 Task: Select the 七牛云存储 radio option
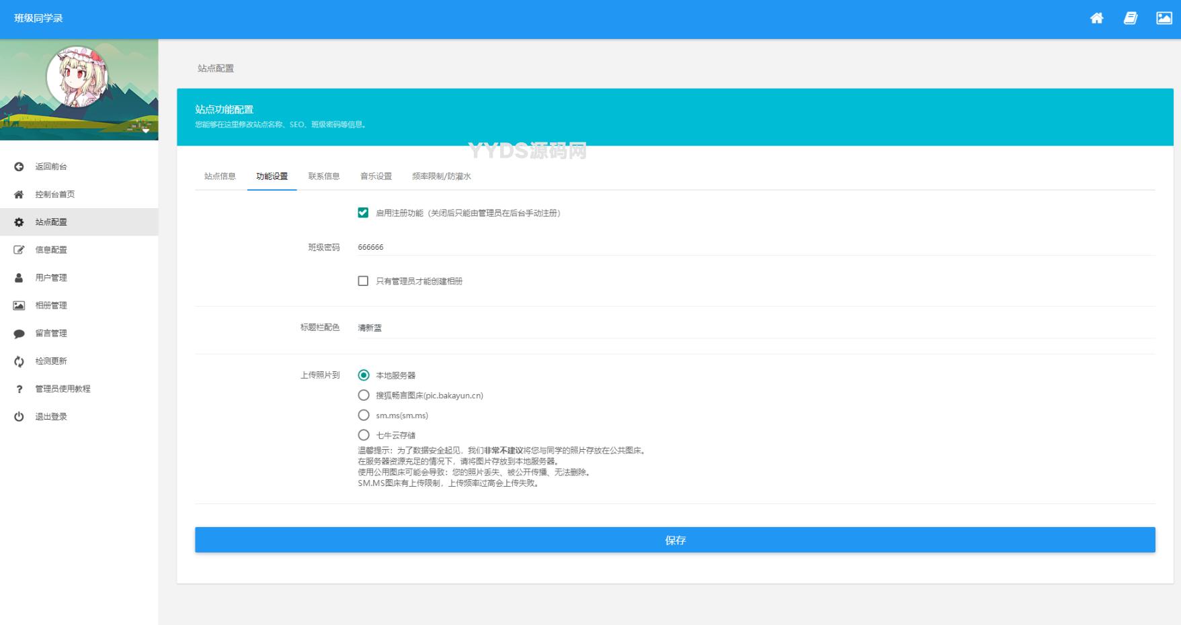point(364,435)
